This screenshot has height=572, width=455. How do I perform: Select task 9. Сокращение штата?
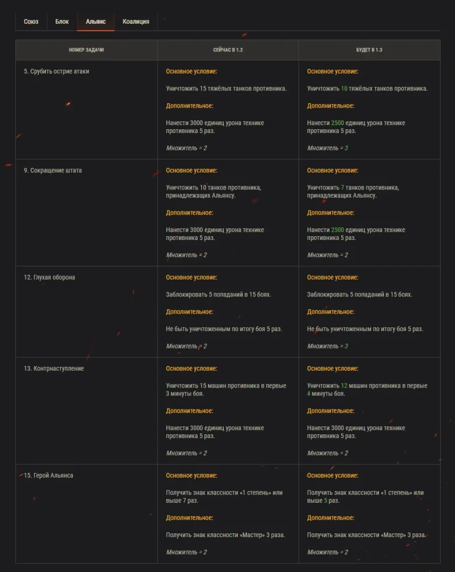click(x=53, y=171)
